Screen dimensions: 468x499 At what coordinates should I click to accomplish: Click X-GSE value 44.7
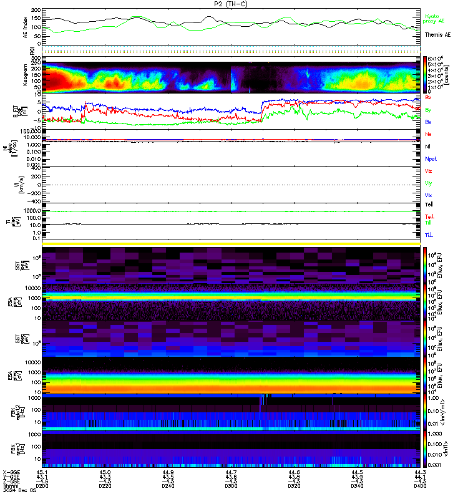click(231, 472)
